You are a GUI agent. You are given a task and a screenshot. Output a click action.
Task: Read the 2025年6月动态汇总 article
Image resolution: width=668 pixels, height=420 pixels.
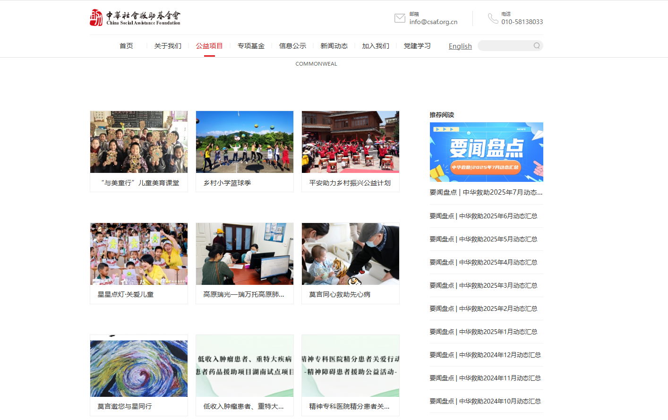pyautogui.click(x=483, y=216)
